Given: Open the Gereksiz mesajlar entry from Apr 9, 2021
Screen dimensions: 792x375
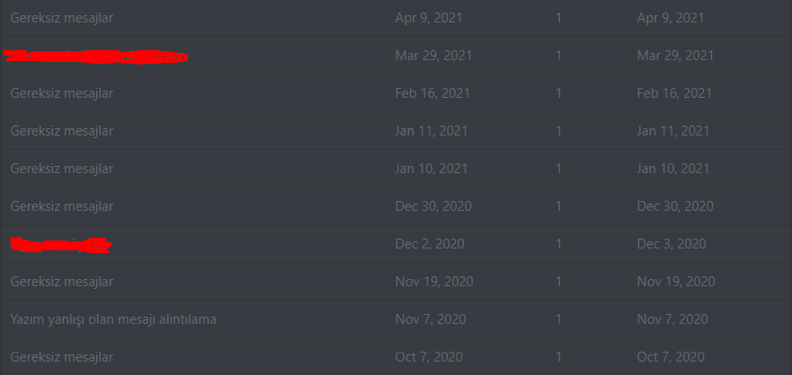Looking at the screenshot, I should [x=62, y=18].
